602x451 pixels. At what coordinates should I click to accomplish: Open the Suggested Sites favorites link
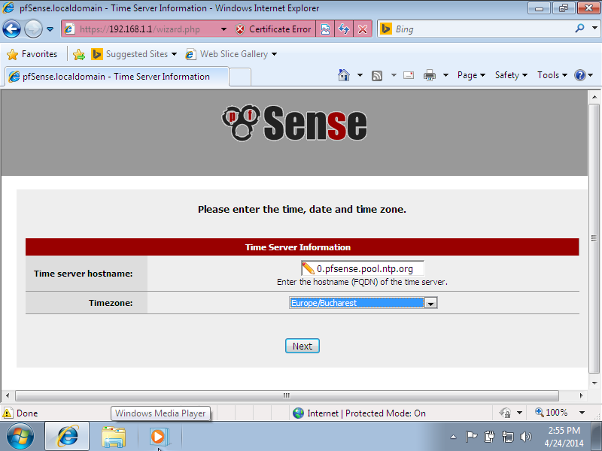coord(134,54)
